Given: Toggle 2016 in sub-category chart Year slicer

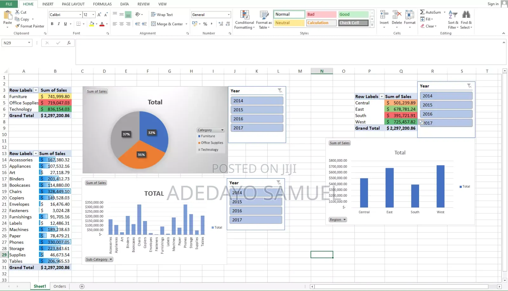Looking at the screenshot, I should 256,211.
